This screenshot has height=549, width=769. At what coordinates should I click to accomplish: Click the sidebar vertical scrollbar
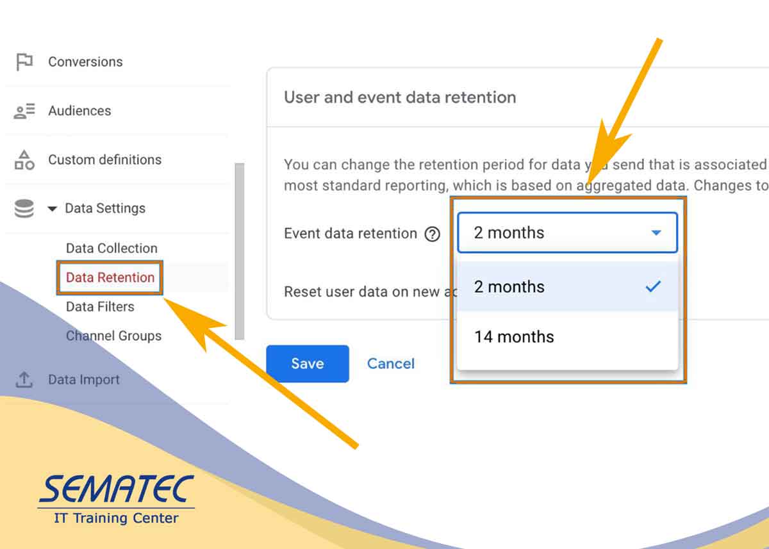(240, 251)
